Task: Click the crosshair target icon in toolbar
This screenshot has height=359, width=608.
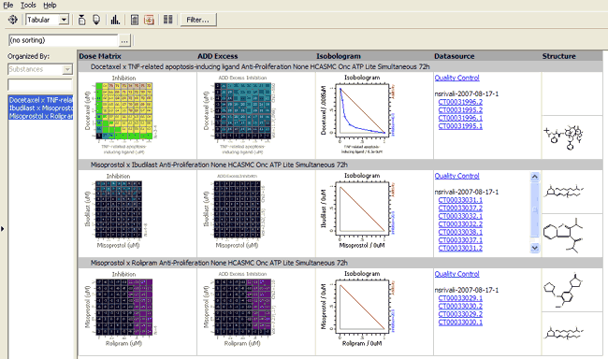Action: [x=13, y=20]
